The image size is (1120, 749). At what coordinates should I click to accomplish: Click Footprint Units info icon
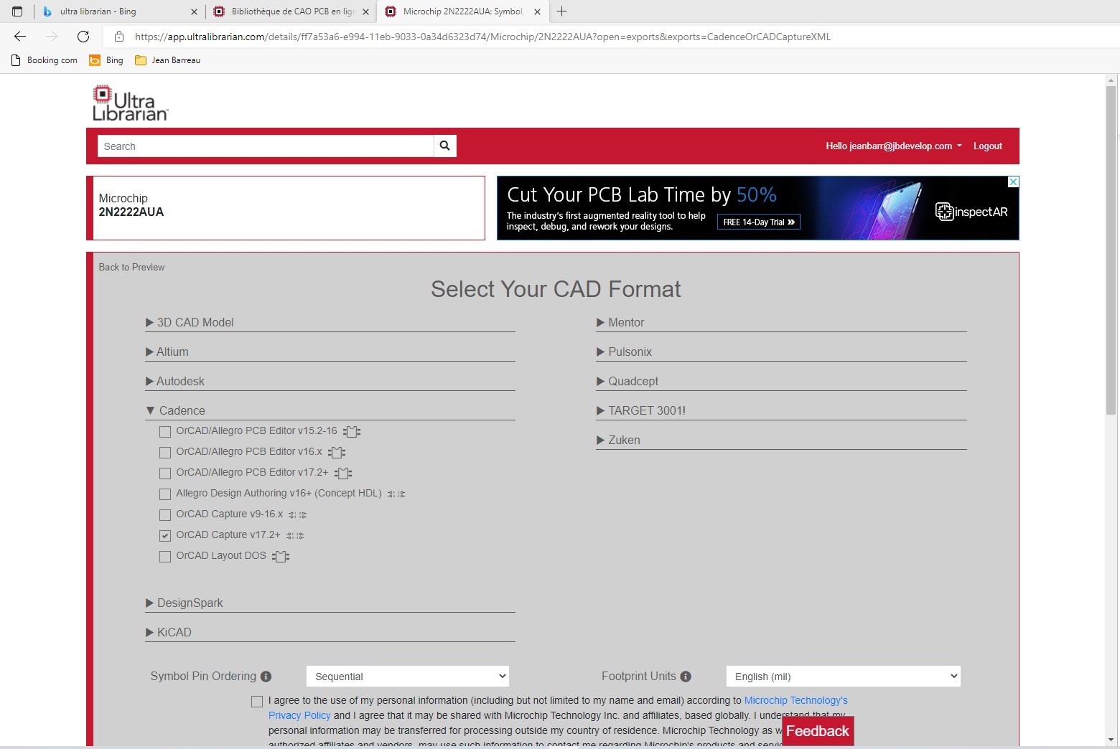(686, 677)
